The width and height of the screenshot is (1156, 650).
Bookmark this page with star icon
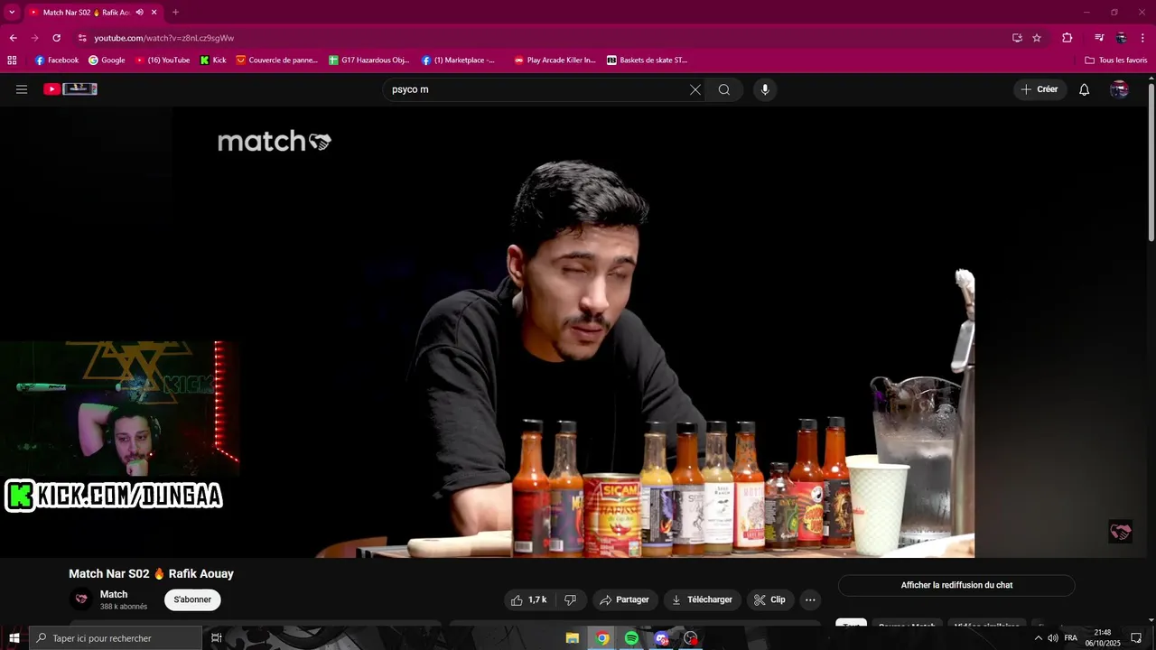tap(1037, 38)
